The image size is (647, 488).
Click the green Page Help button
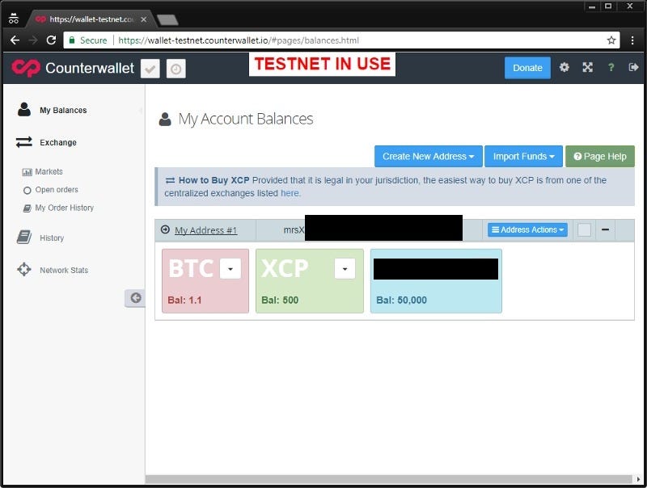tap(600, 156)
